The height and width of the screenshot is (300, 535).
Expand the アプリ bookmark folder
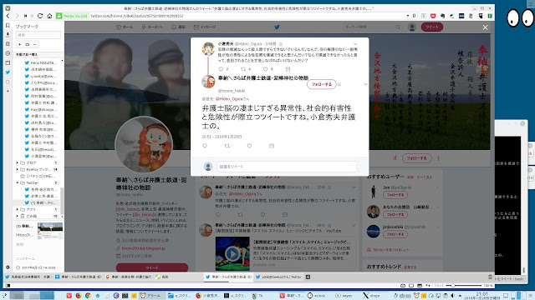click(17, 209)
